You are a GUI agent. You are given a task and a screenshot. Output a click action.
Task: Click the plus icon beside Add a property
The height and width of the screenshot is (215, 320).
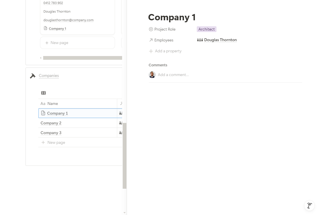point(151,51)
